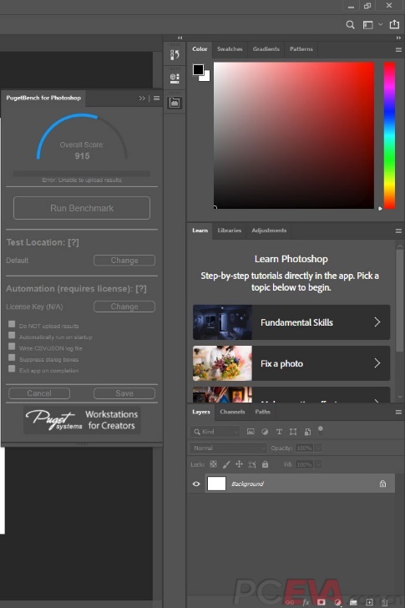Create new adjustment layer icon

coord(337,602)
